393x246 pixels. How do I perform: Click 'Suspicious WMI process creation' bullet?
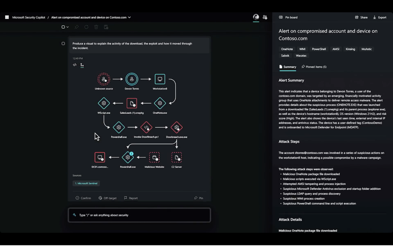pyautogui.click(x=304, y=199)
